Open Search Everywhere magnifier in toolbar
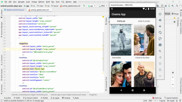 (177, 6)
